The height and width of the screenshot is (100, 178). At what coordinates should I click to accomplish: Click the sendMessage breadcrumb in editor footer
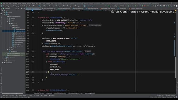click(90, 93)
